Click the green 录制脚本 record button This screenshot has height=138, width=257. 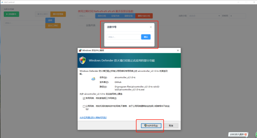coord(11,14)
